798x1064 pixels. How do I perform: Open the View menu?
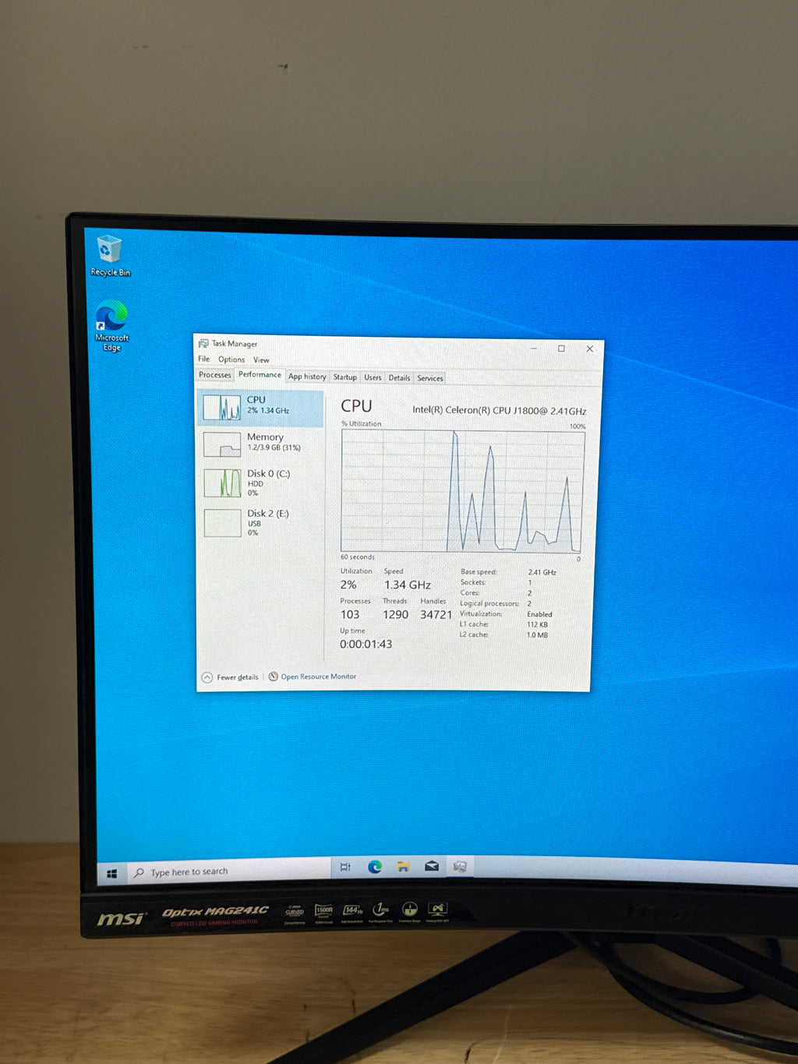pyautogui.click(x=261, y=360)
